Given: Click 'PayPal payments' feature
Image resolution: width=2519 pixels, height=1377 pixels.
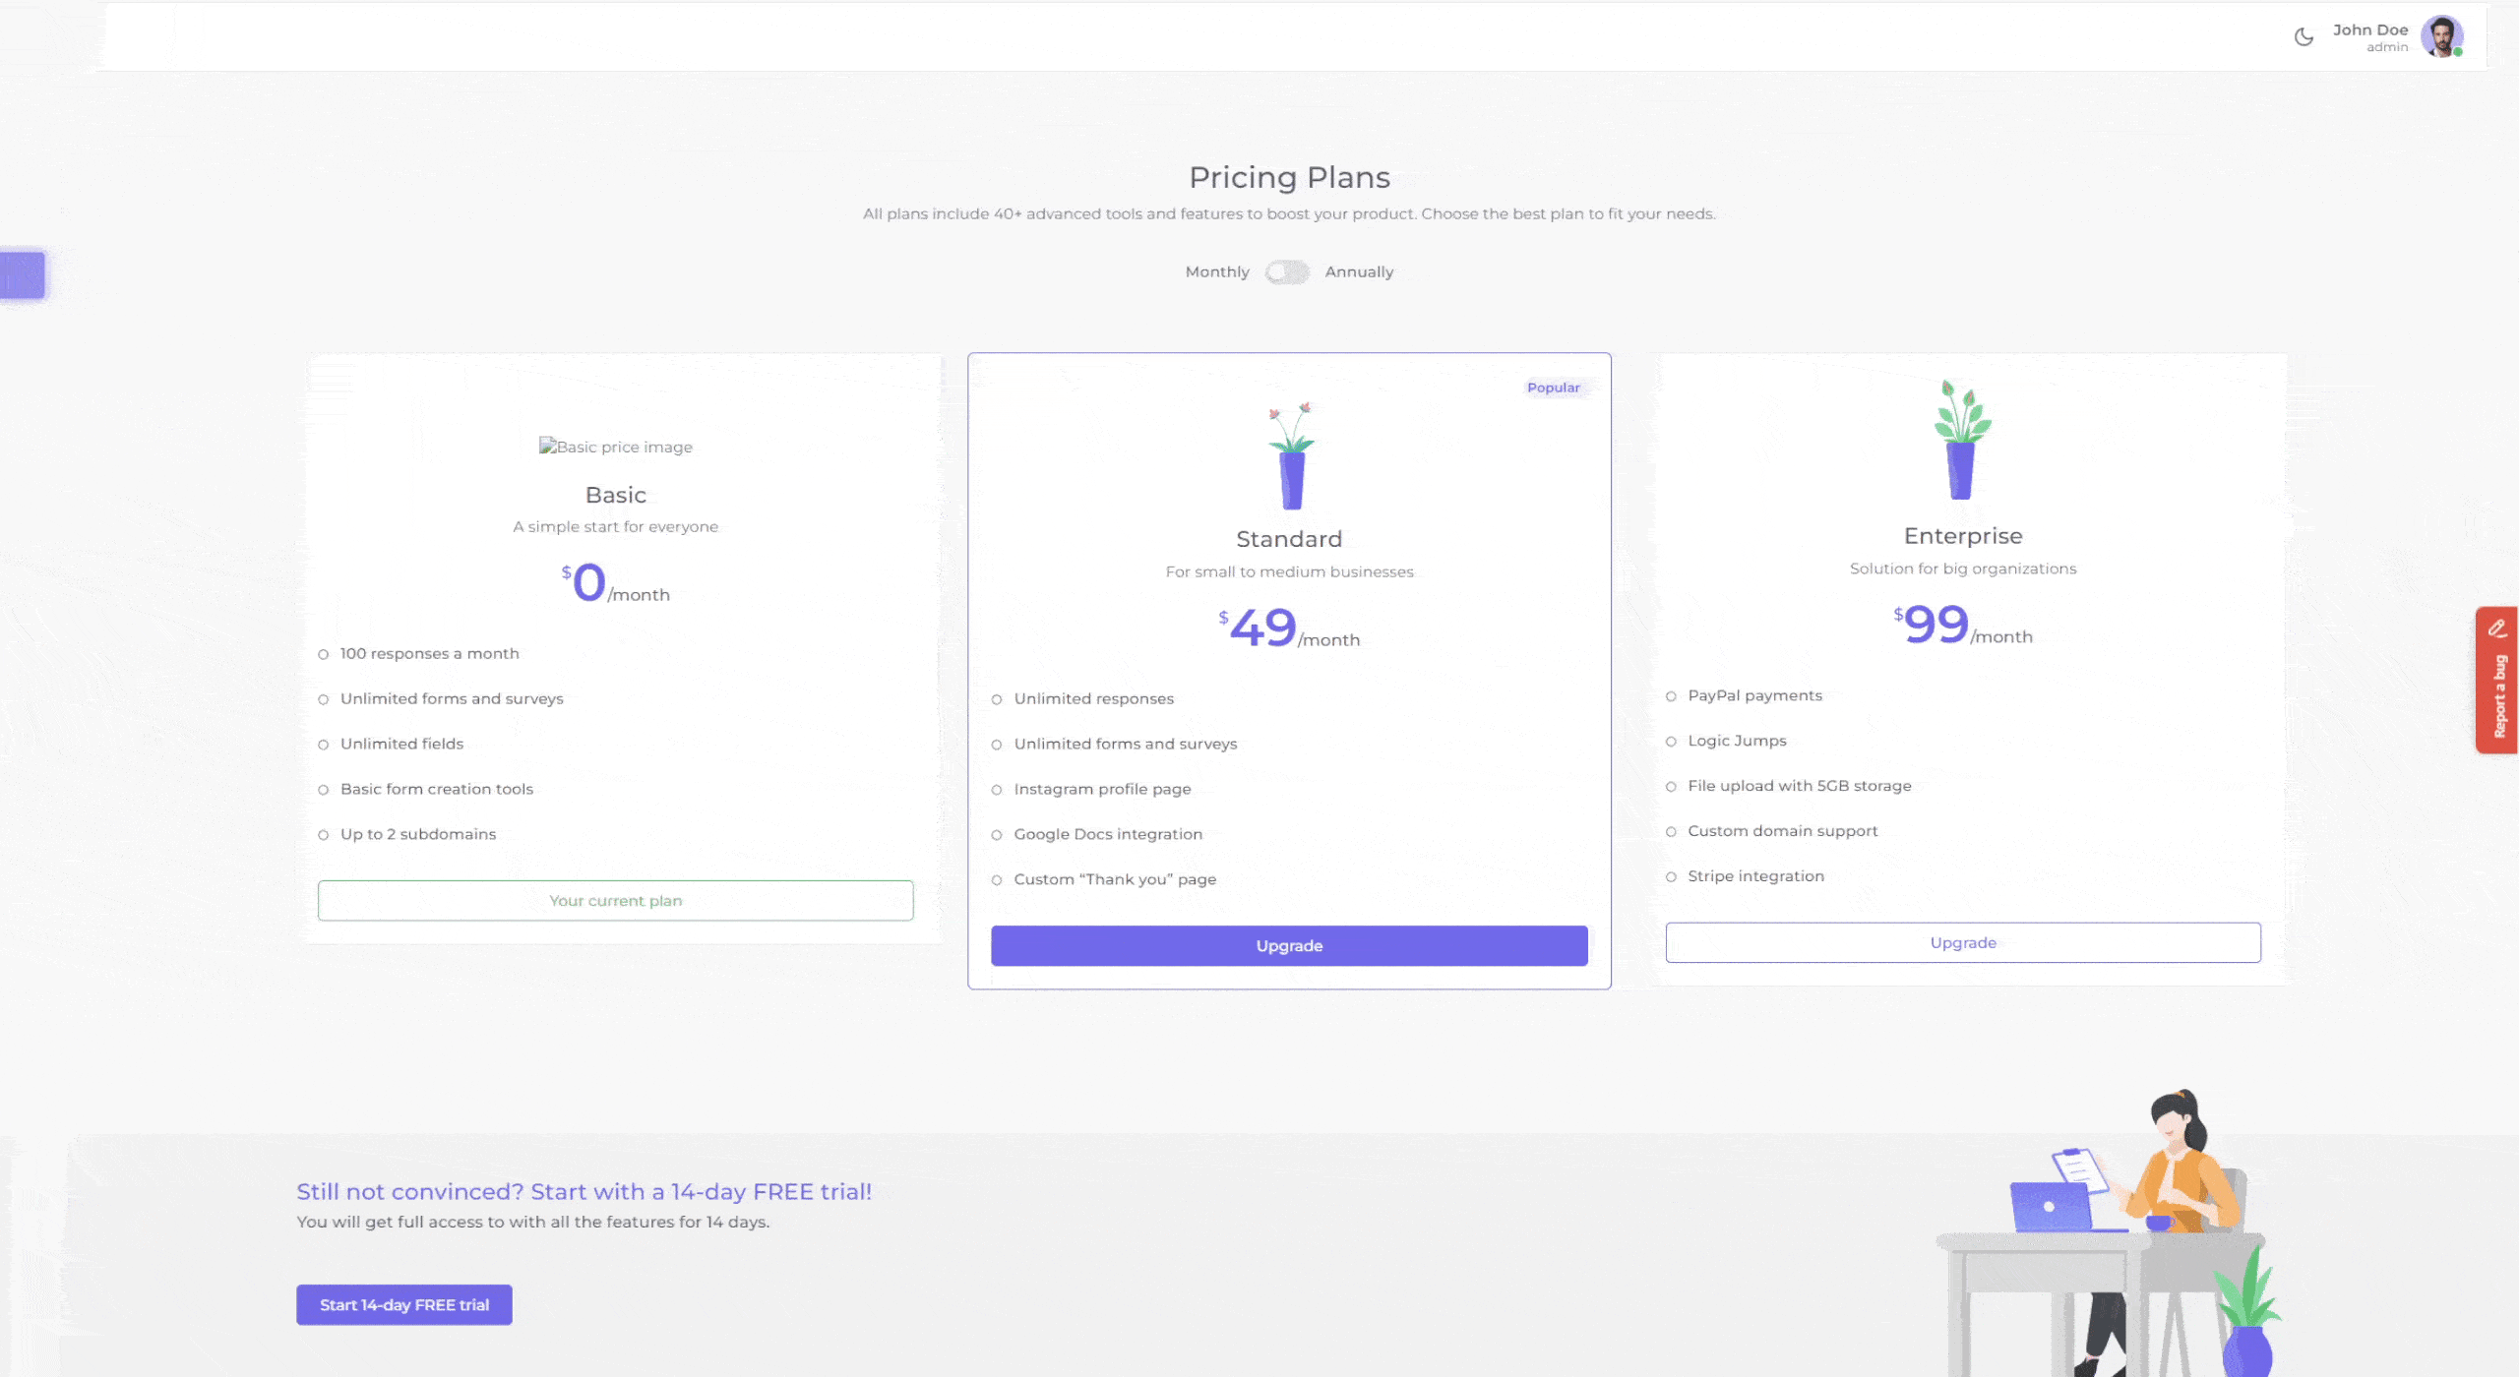Looking at the screenshot, I should pos(1754,696).
